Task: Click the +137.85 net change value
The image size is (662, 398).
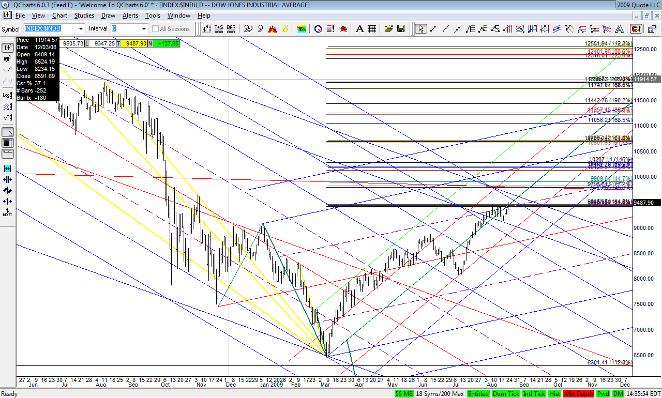Action: (x=166, y=44)
